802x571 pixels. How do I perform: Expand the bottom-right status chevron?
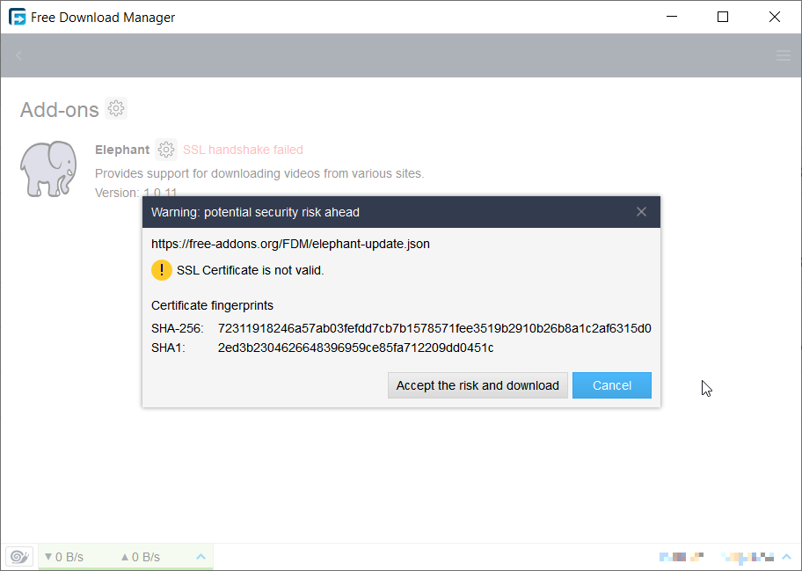click(787, 557)
